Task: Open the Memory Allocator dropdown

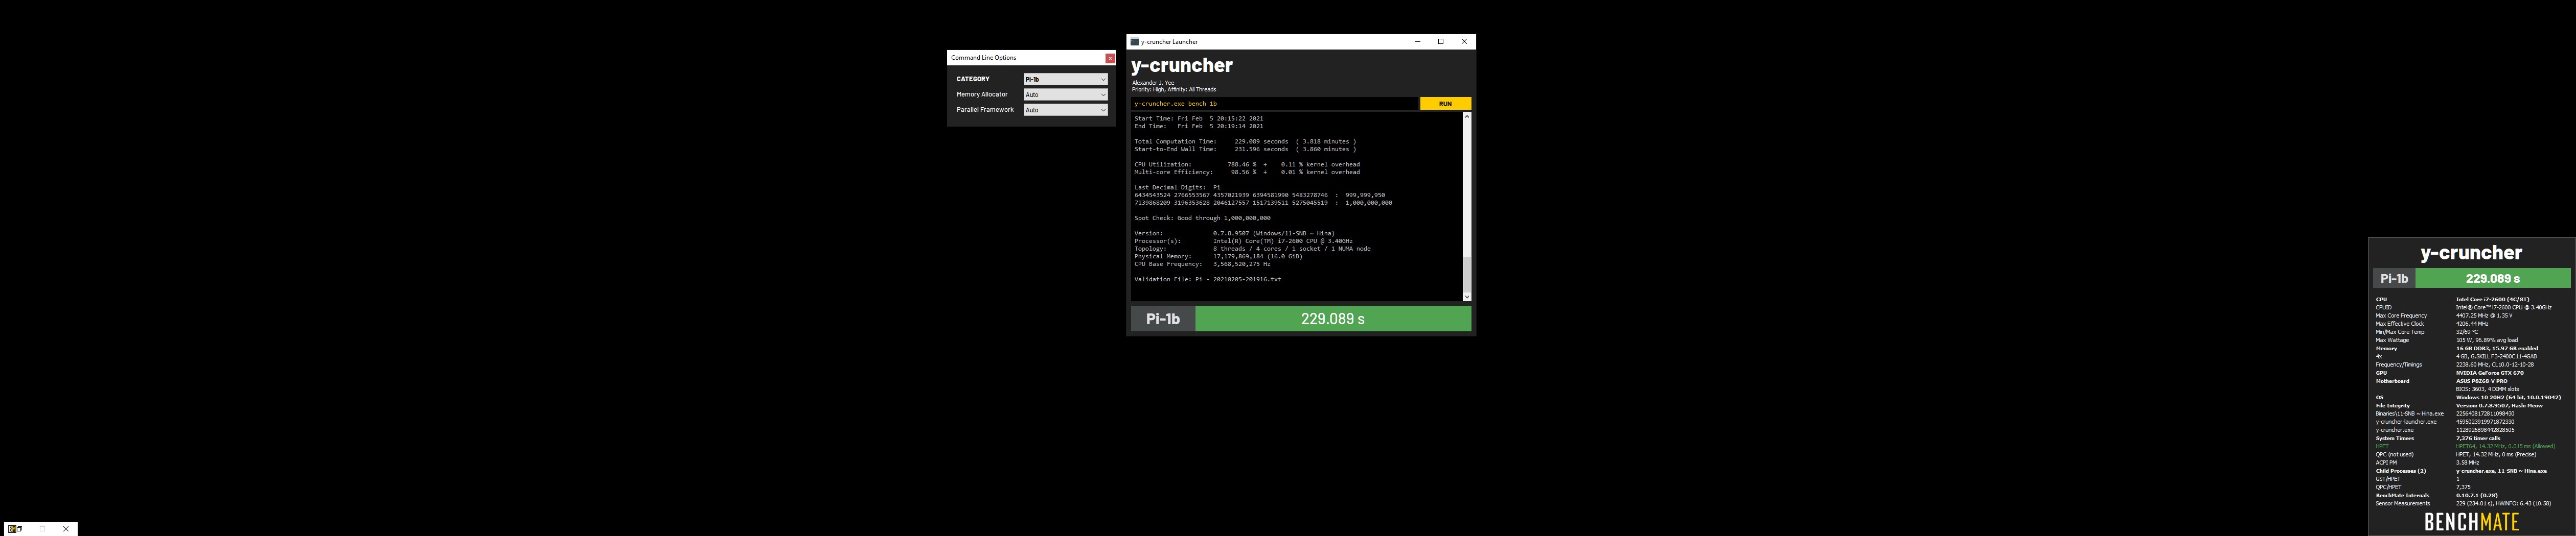Action: tap(1065, 95)
